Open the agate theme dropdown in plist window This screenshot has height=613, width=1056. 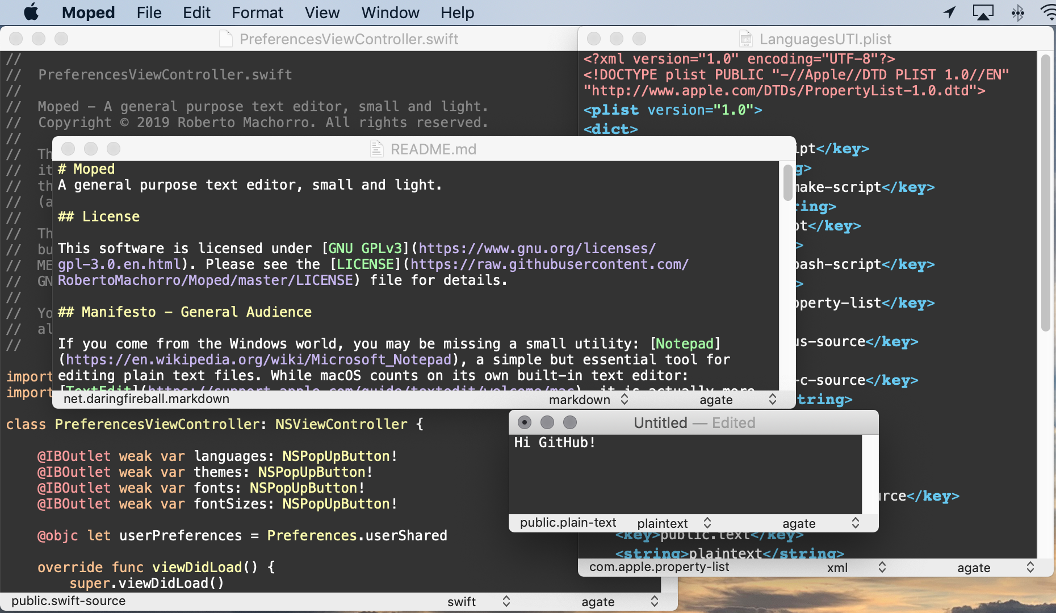[x=995, y=567]
